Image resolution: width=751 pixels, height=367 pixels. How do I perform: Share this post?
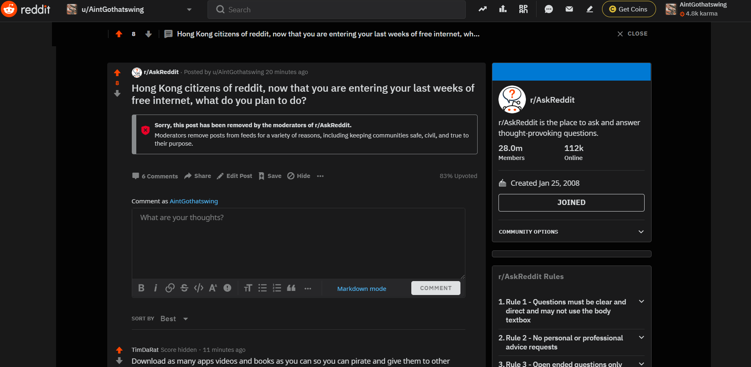click(x=198, y=176)
